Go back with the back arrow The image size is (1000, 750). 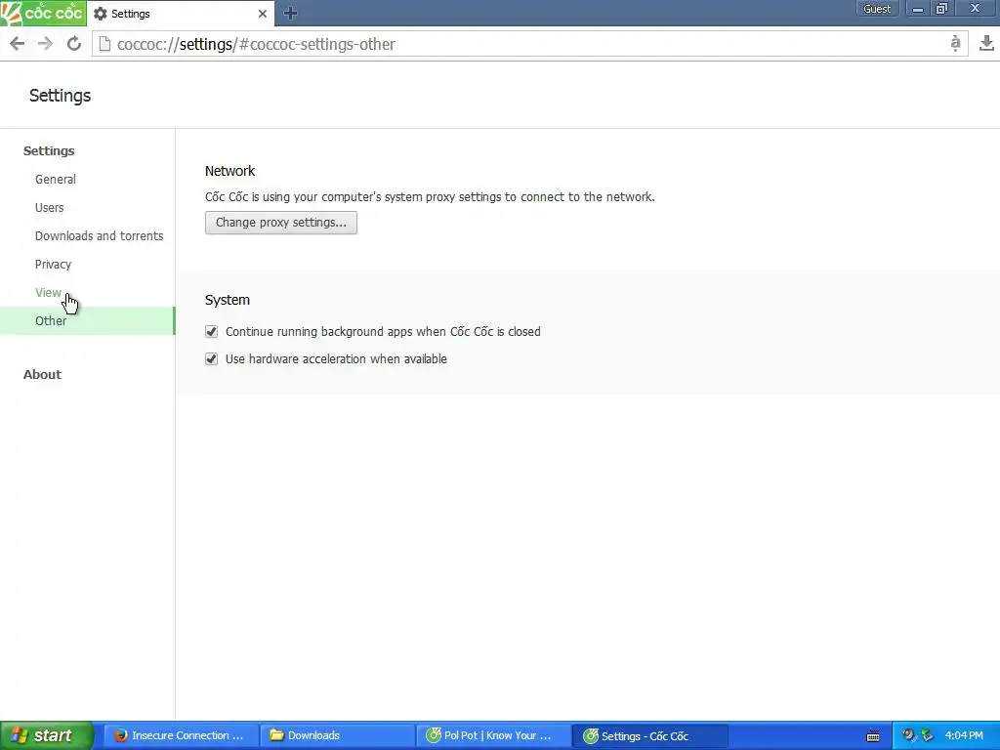pyautogui.click(x=18, y=43)
